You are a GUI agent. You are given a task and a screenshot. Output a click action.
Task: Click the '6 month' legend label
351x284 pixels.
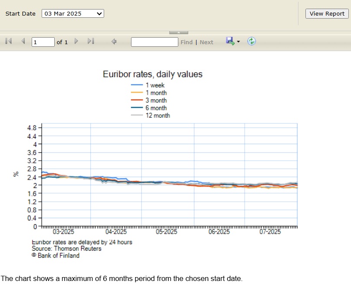coord(156,108)
